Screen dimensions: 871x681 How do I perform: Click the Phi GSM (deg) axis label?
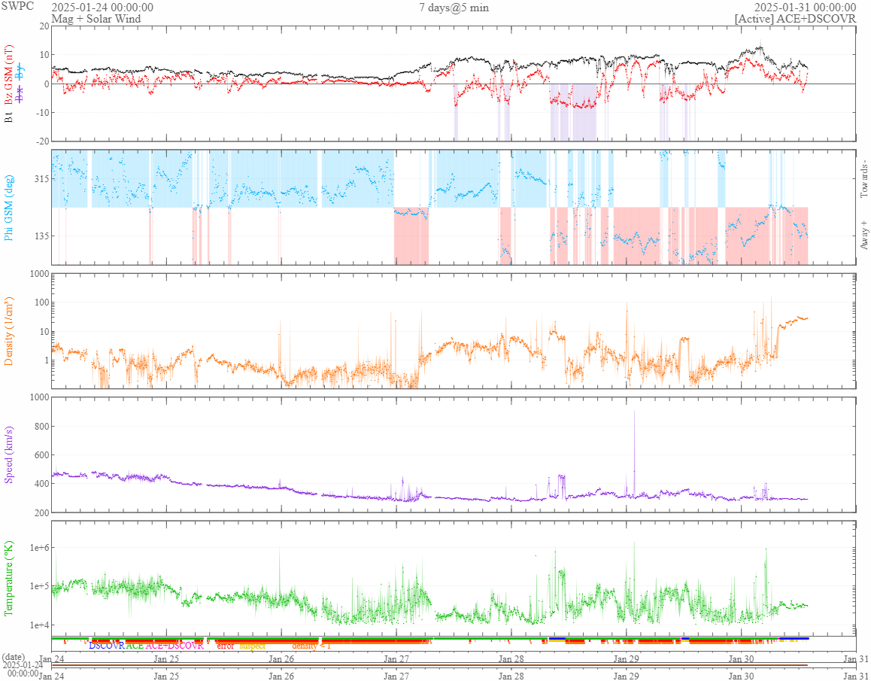click(x=9, y=208)
